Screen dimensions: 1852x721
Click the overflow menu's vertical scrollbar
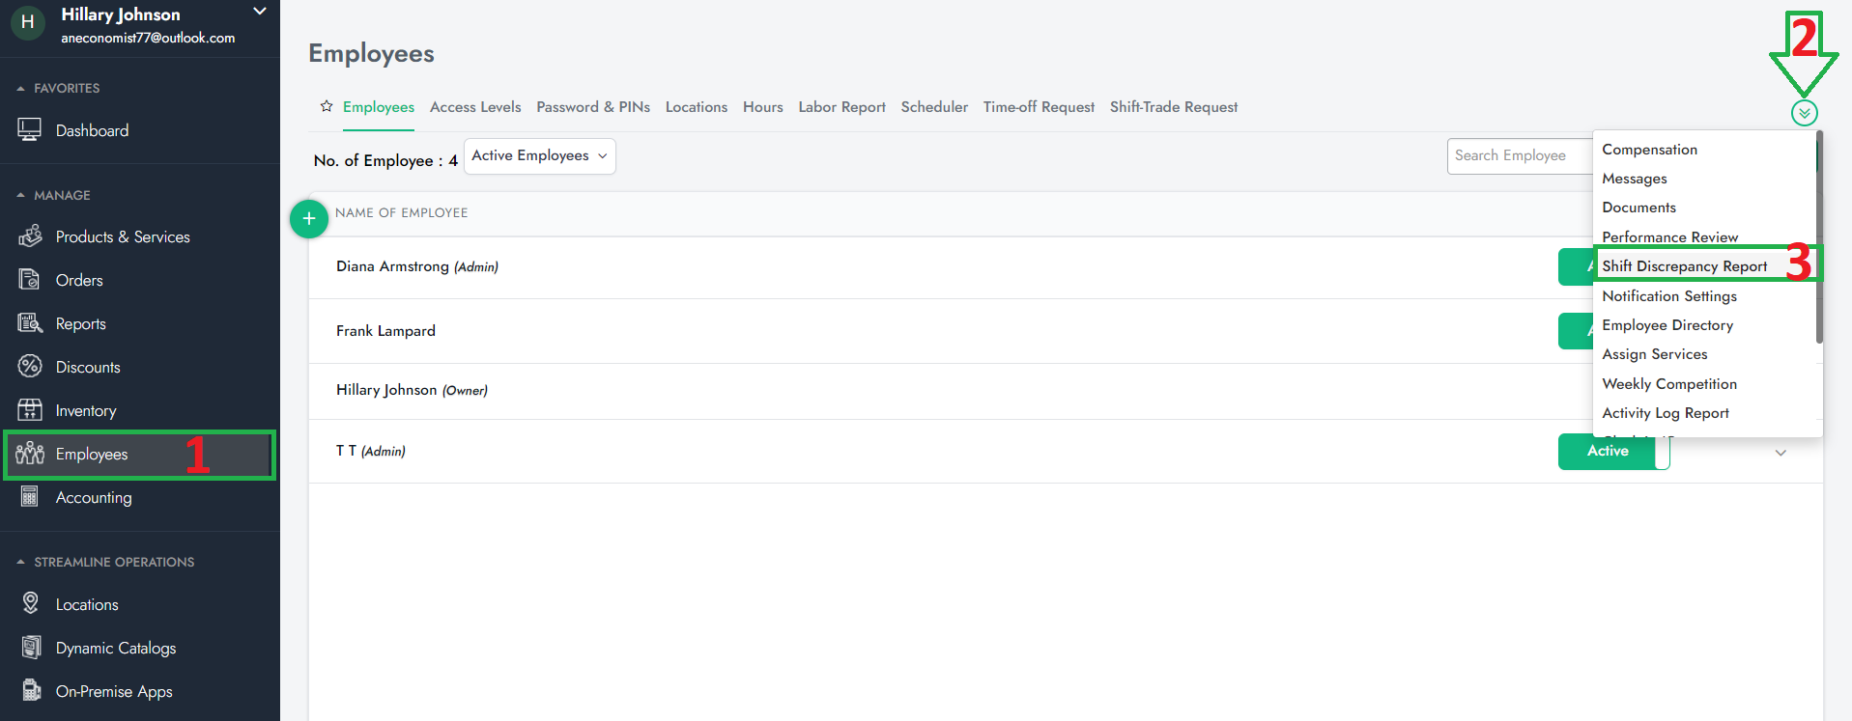(x=1818, y=241)
